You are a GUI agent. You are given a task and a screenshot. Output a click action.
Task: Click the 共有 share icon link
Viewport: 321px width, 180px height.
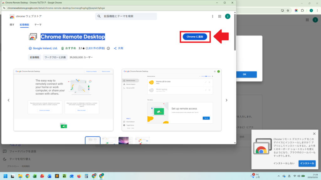click(118, 48)
